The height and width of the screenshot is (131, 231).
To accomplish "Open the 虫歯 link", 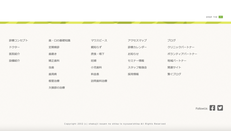I will (x=51, y=67).
